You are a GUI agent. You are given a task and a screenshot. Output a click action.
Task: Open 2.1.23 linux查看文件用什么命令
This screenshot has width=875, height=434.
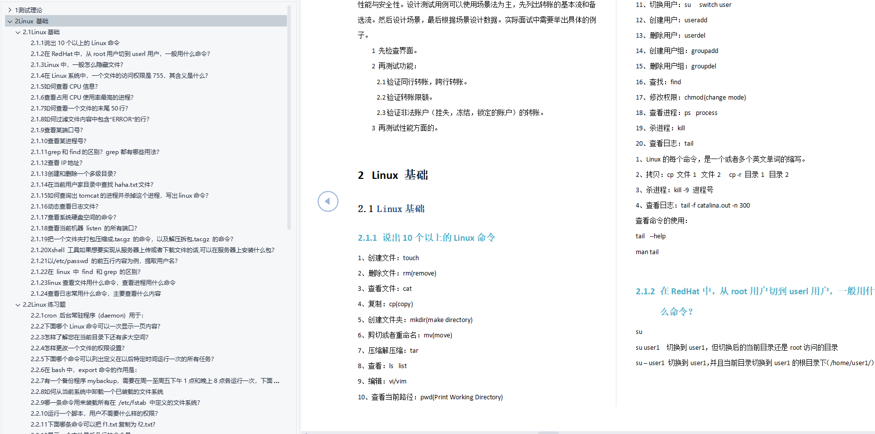(103, 282)
